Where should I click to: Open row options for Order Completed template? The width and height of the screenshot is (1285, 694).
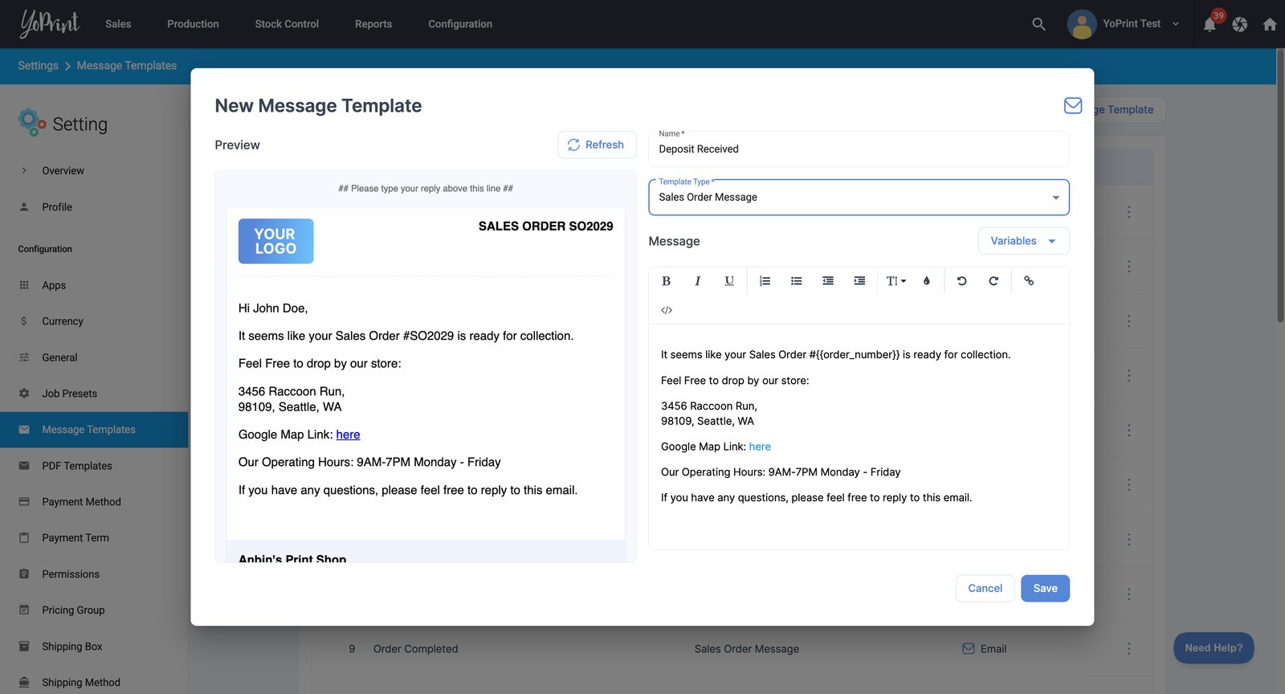[1128, 648]
